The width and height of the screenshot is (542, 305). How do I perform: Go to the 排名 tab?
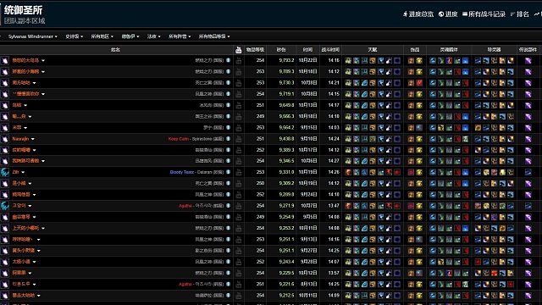tap(519, 14)
